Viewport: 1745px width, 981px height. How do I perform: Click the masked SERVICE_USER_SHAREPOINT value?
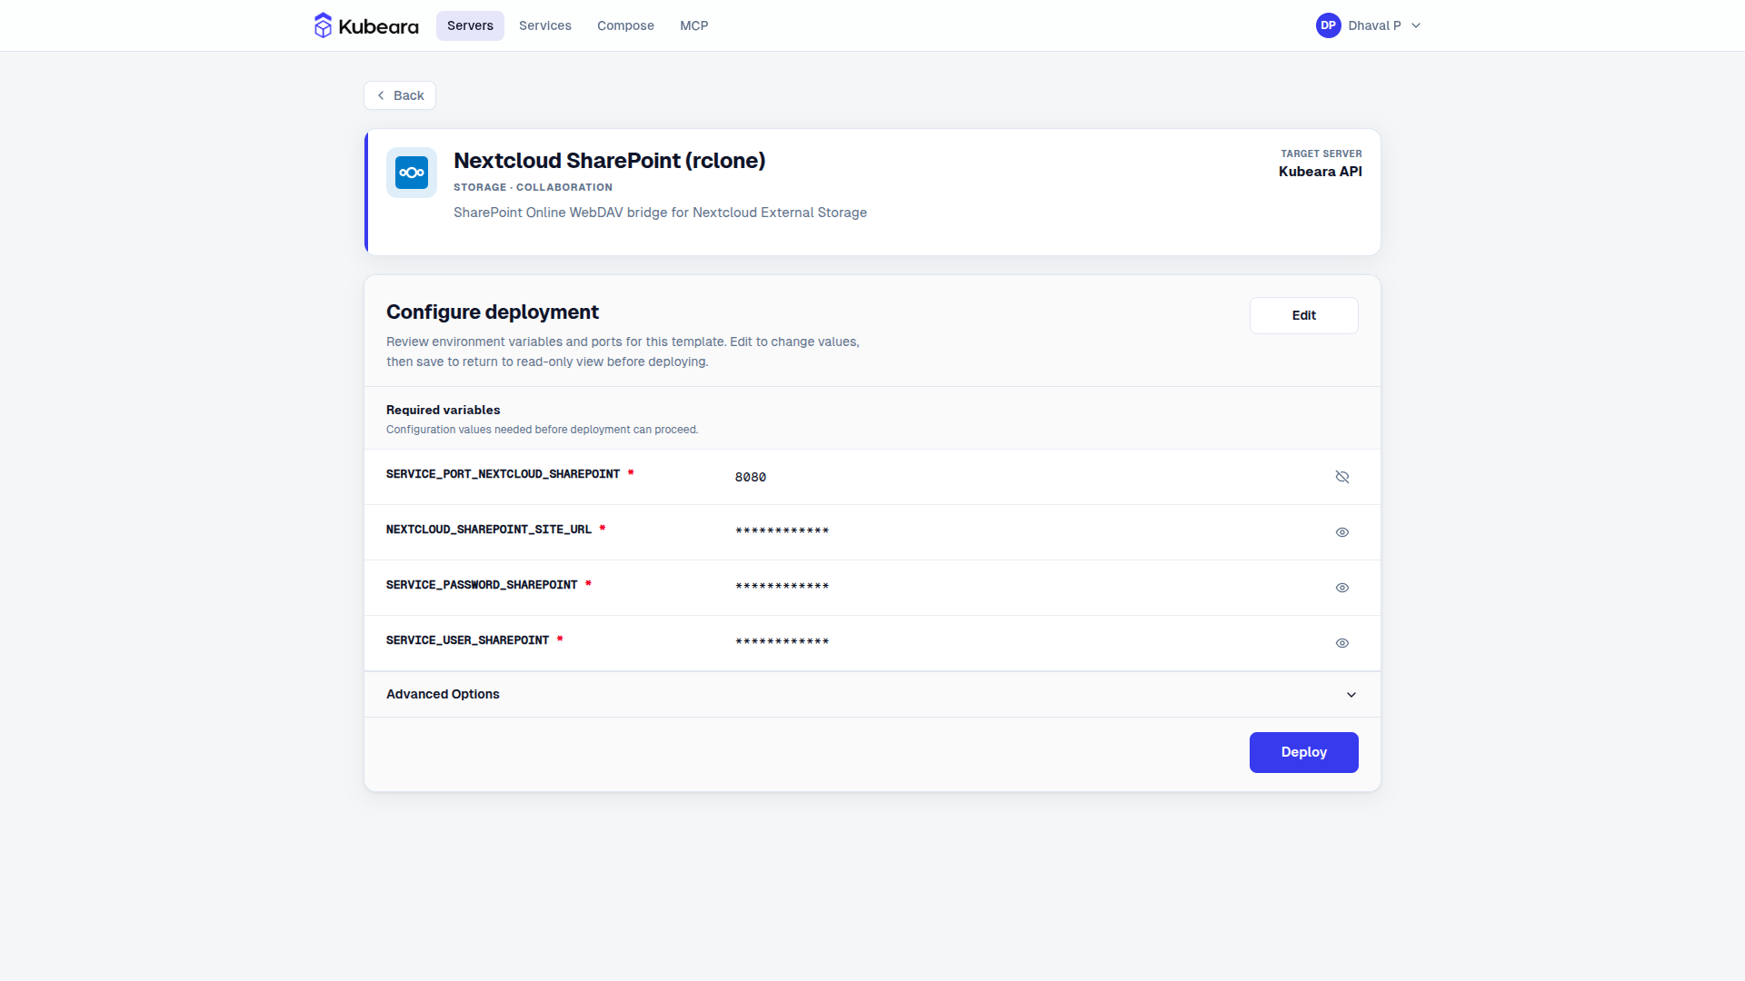(783, 642)
